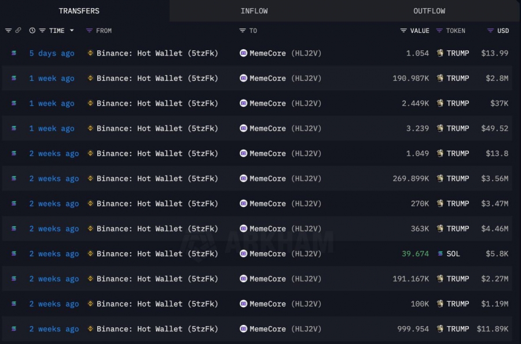The width and height of the screenshot is (521, 344).
Task: Click the Solana chain icon on the 5 days ago row
Action: pos(14,53)
